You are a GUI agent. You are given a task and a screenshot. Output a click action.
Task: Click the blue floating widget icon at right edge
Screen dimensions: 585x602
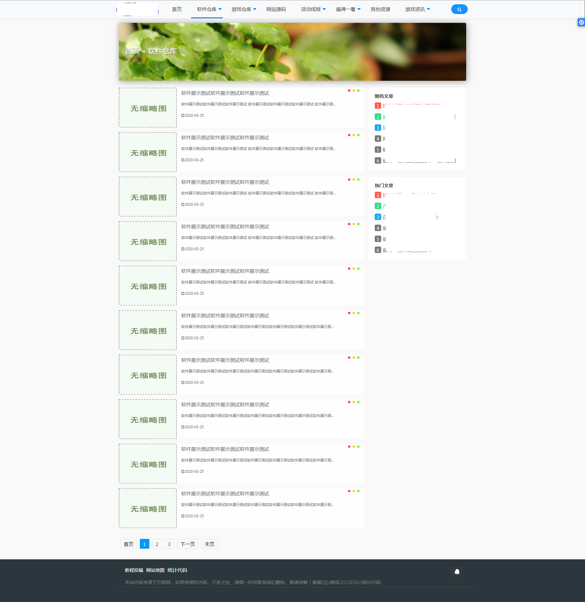point(581,22)
